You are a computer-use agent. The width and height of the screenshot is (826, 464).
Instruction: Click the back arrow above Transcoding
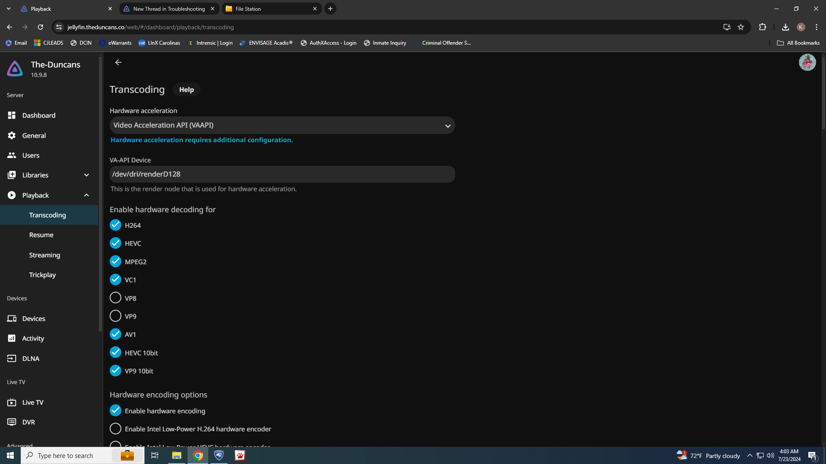click(x=118, y=62)
